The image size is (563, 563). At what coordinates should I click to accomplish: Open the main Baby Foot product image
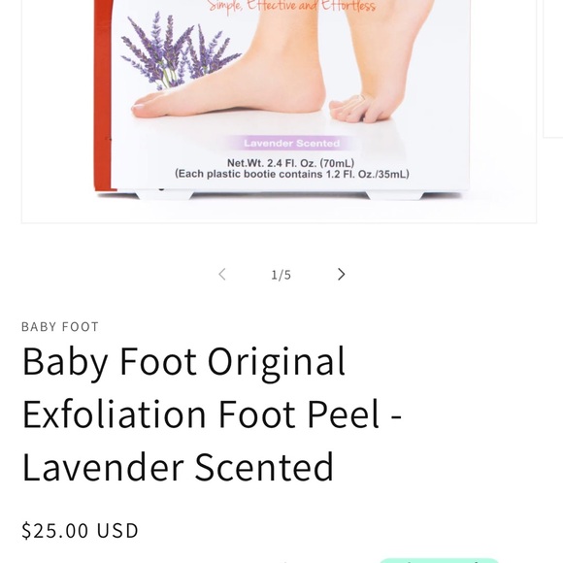point(279,108)
